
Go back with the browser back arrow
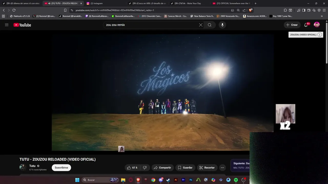(x=4, y=10)
